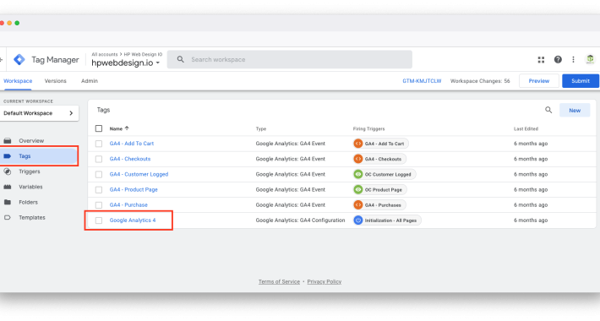Click the blue Initialization - All Pages trigger icon
Image resolution: width=600 pixels, height=321 pixels.
click(x=358, y=220)
